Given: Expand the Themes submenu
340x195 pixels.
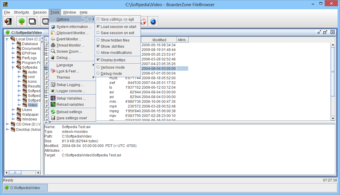Looking at the screenshot, I should tap(72, 77).
